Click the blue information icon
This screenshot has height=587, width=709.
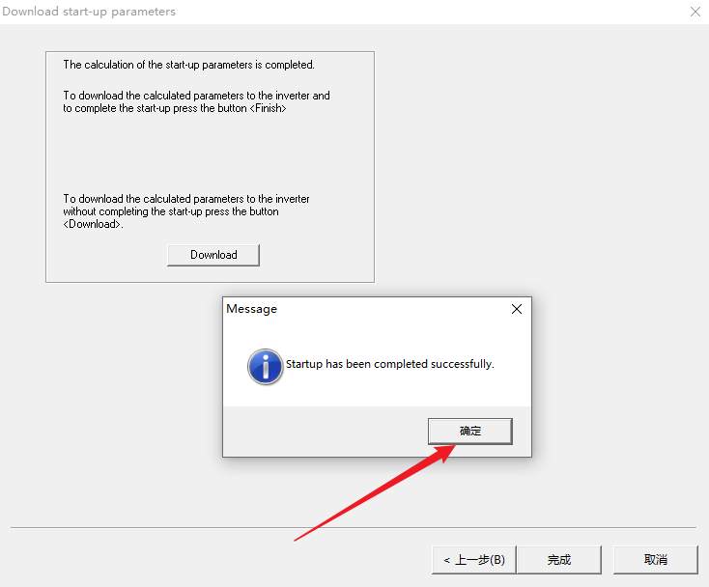pyautogui.click(x=265, y=366)
